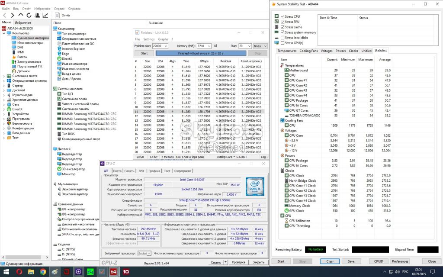The width and height of the screenshot is (443, 277).
Task: Uncheck Stress FPU checkbox
Action: 282,22
